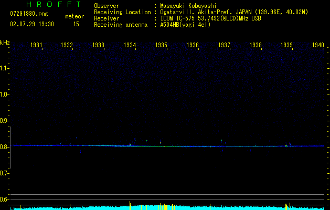The width and height of the screenshot is (330, 210).
Task: Click the 1933 time axis label
Action: coord(98,45)
